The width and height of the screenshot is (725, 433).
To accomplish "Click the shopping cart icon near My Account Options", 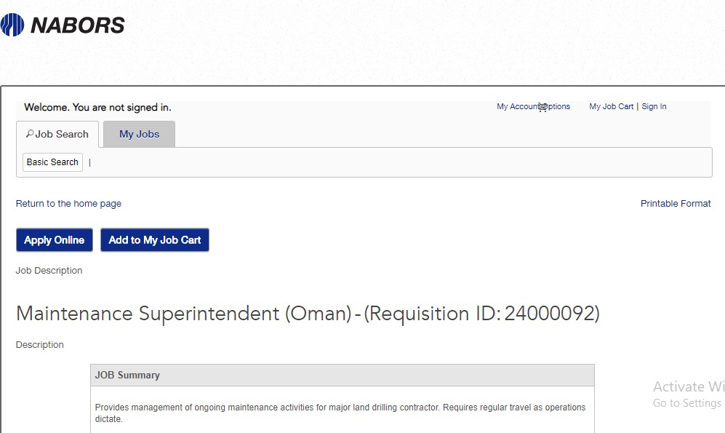I will point(542,107).
